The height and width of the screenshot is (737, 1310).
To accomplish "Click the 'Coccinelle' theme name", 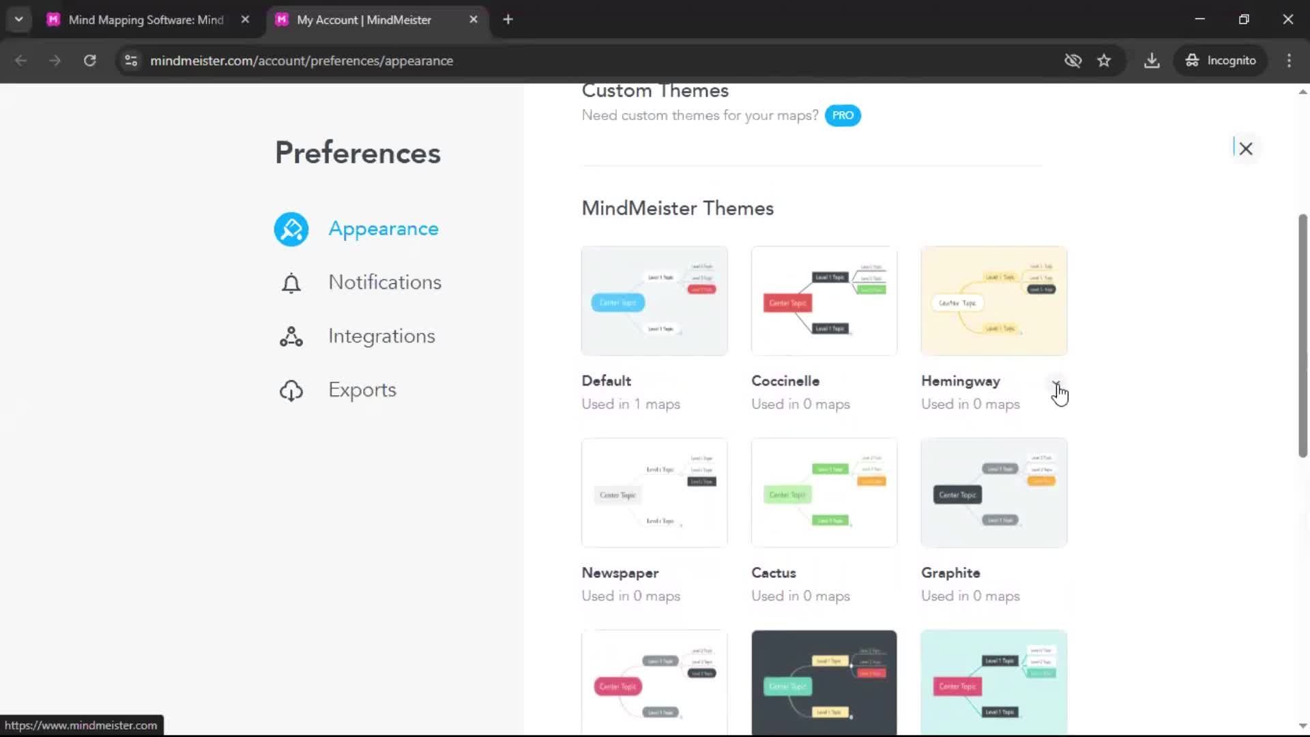I will point(785,381).
